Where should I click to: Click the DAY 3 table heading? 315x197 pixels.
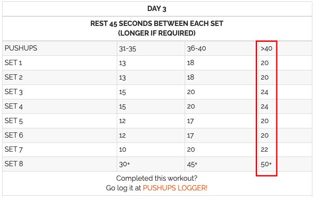tap(157, 9)
